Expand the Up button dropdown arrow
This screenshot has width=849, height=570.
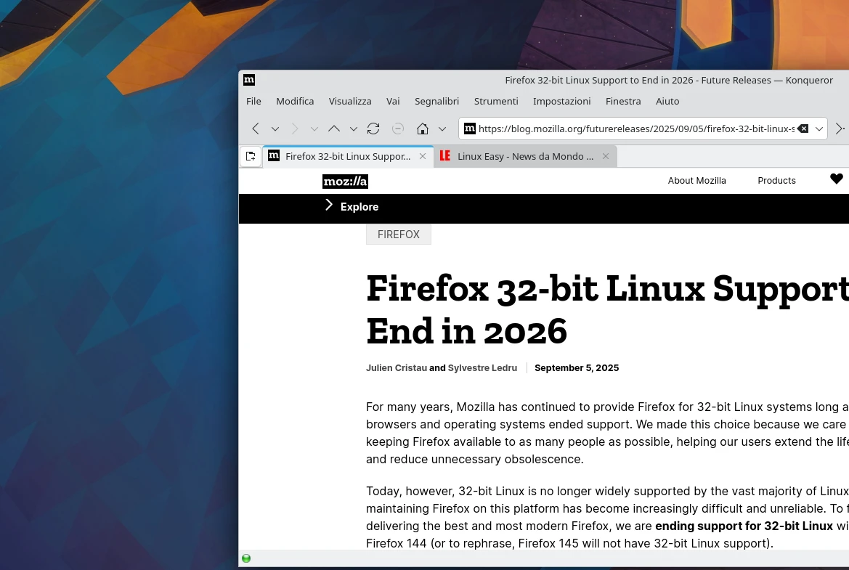click(354, 129)
